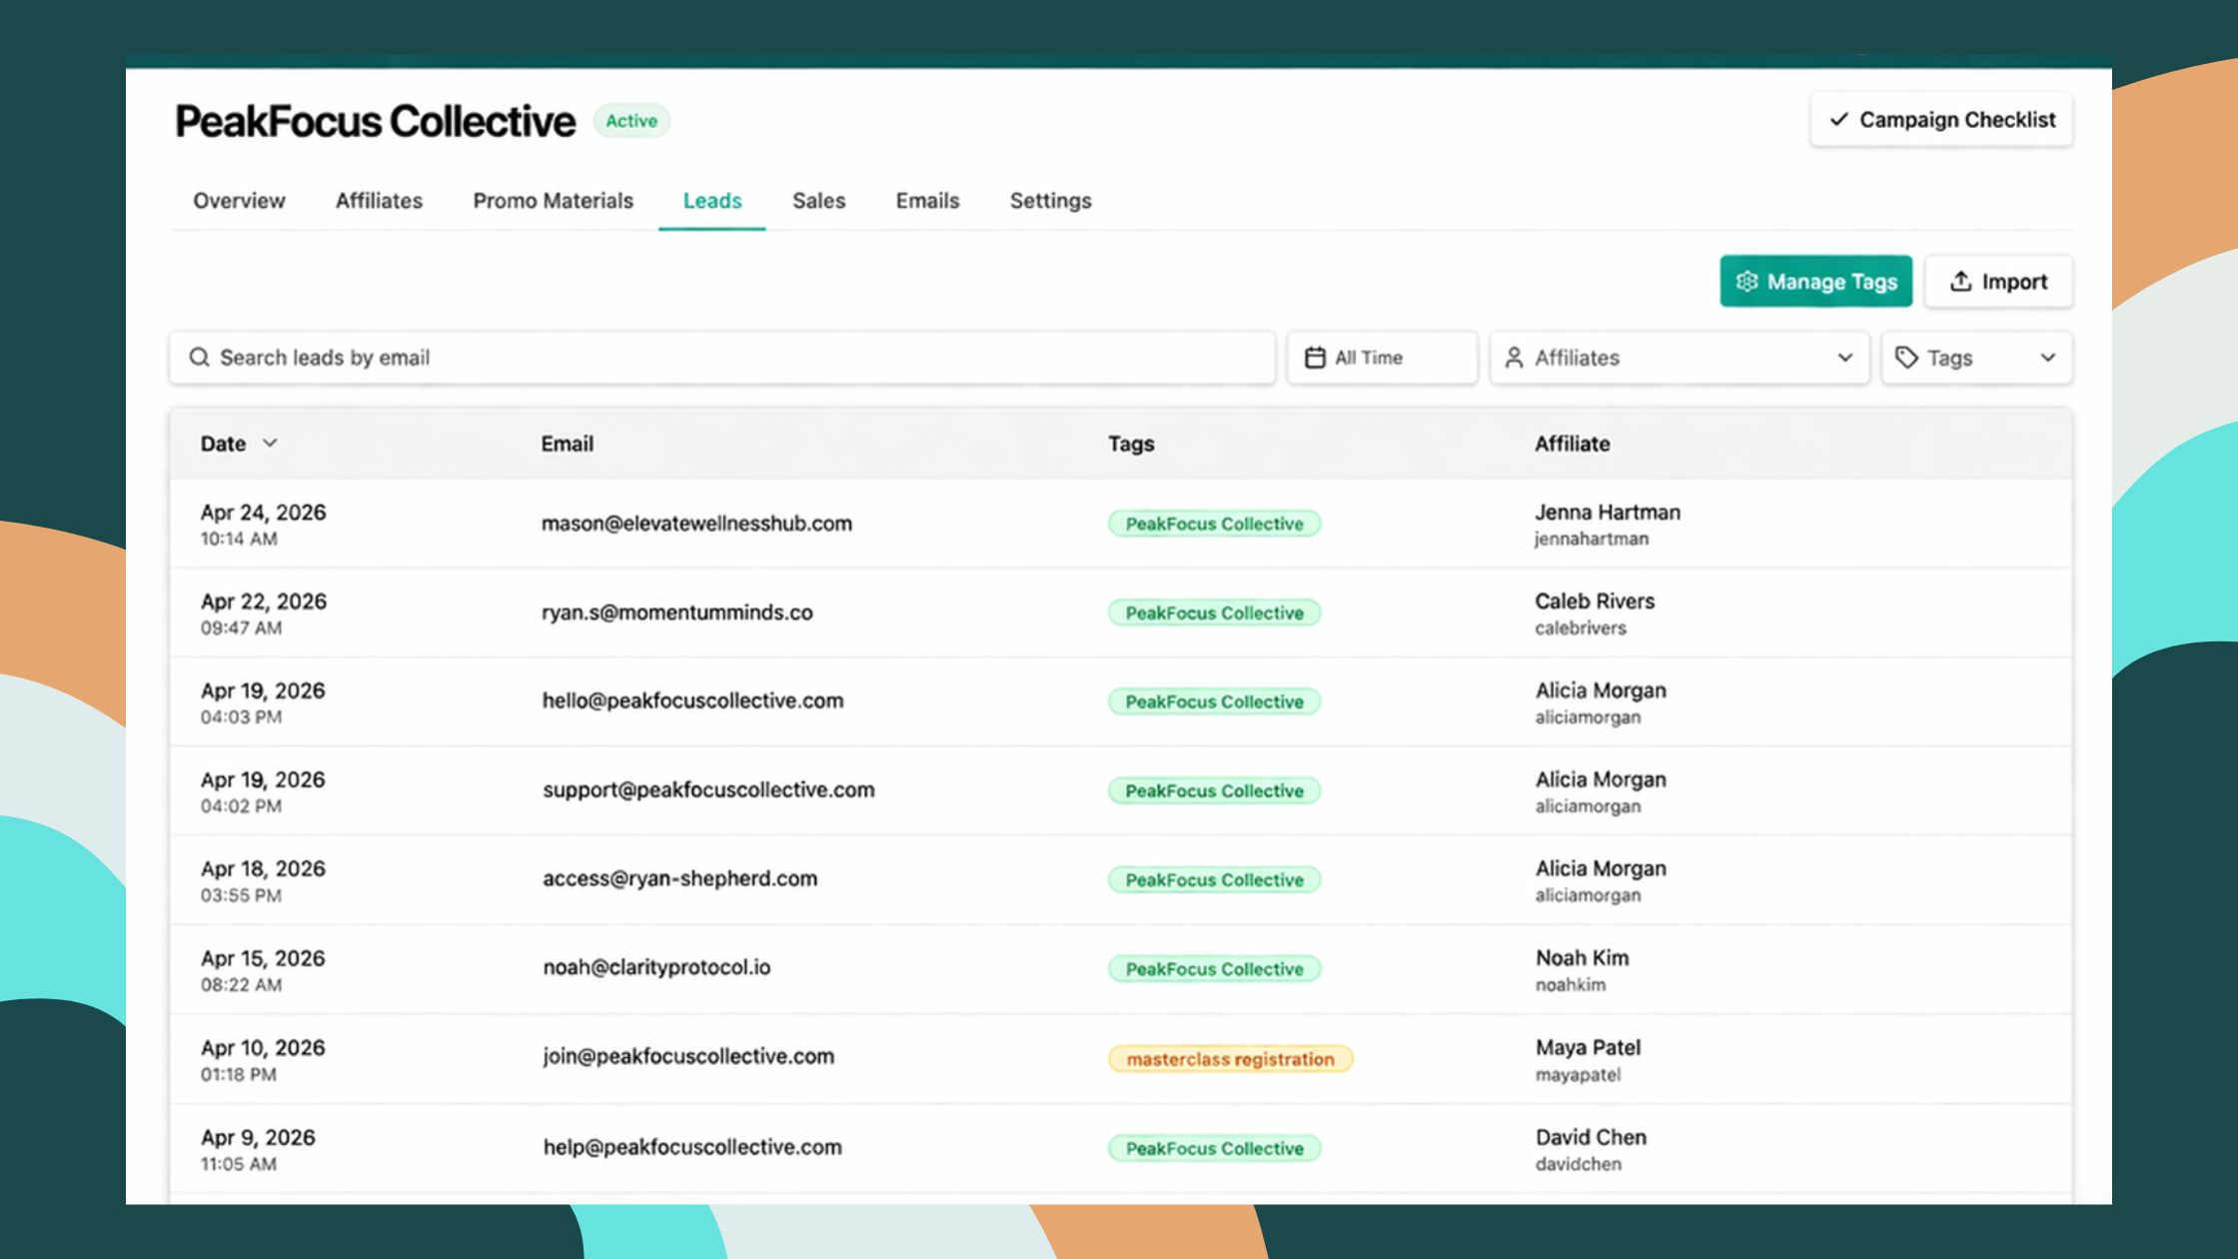Click the Manage Tags button

tap(1815, 282)
